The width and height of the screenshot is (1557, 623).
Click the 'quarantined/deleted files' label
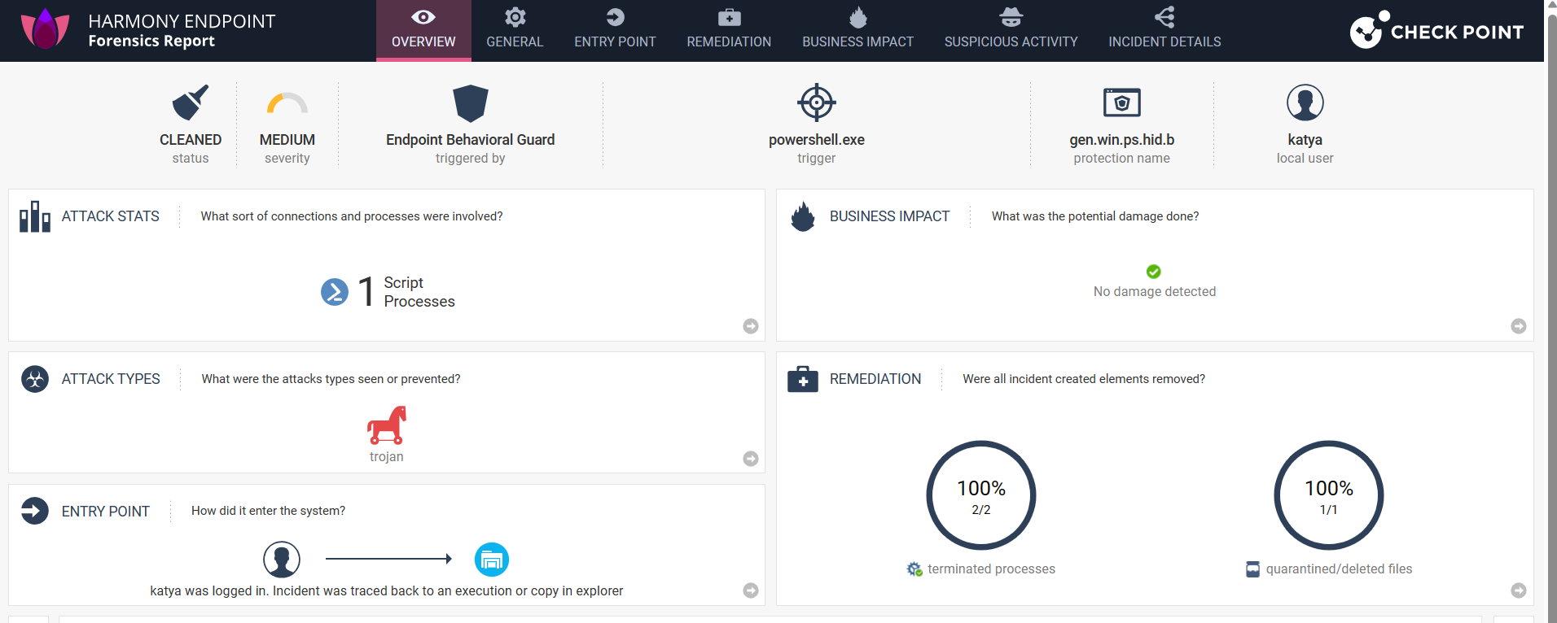tap(1339, 569)
